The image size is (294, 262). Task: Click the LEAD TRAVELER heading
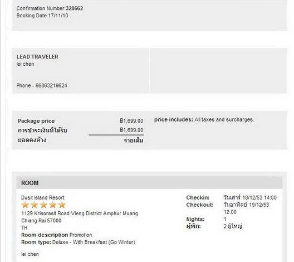point(37,57)
